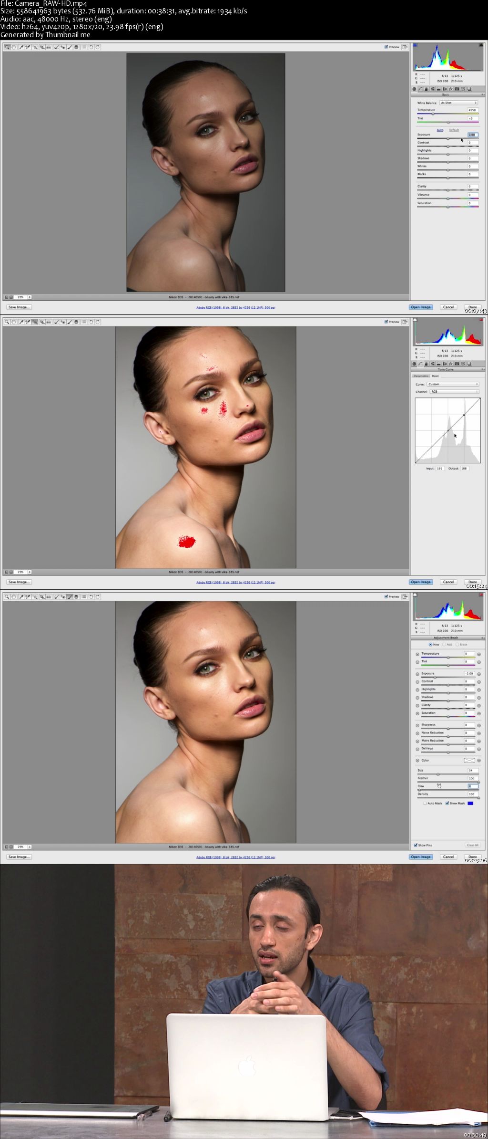Click Save Image... in the Basic panel frame
This screenshot has height=1139, width=488.
[x=19, y=307]
